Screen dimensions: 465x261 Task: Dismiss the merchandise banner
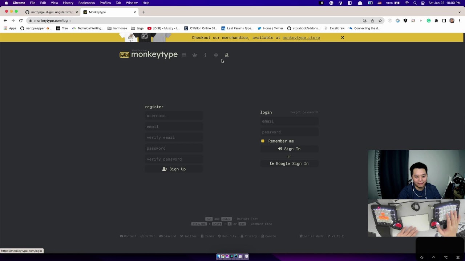(342, 38)
